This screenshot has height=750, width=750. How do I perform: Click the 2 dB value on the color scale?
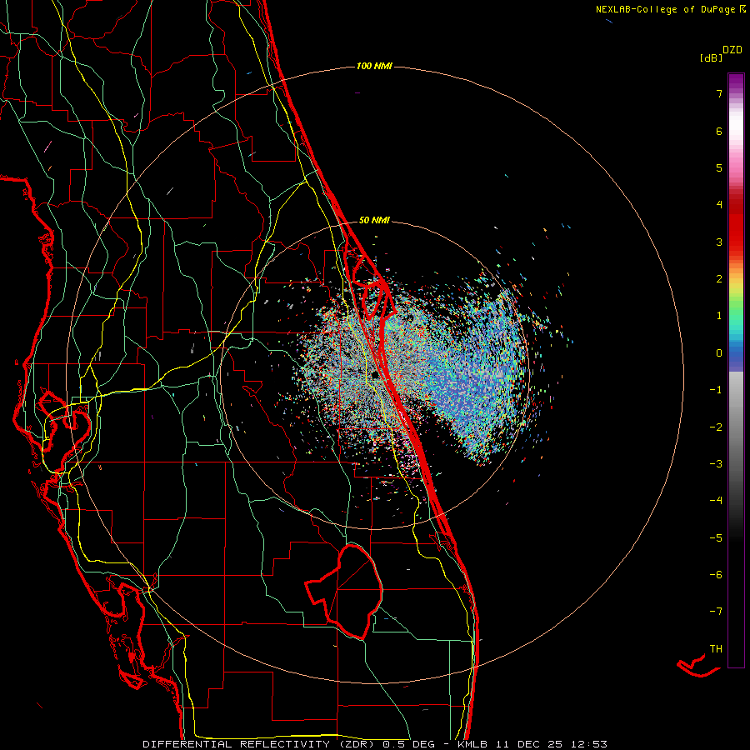719,279
